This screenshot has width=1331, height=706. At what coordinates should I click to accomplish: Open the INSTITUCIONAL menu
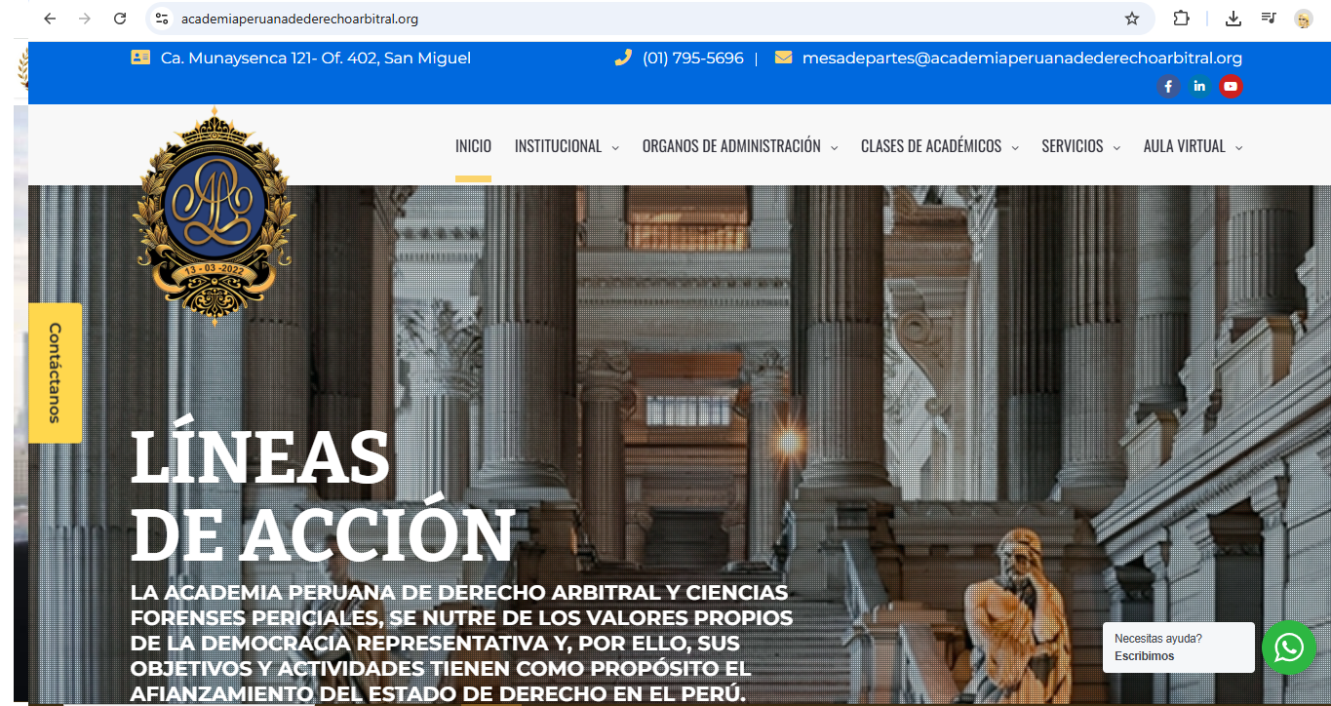[558, 146]
